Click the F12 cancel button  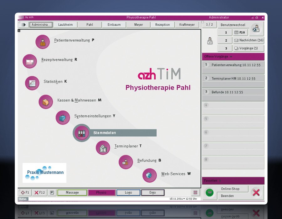pyautogui.click(x=39, y=192)
